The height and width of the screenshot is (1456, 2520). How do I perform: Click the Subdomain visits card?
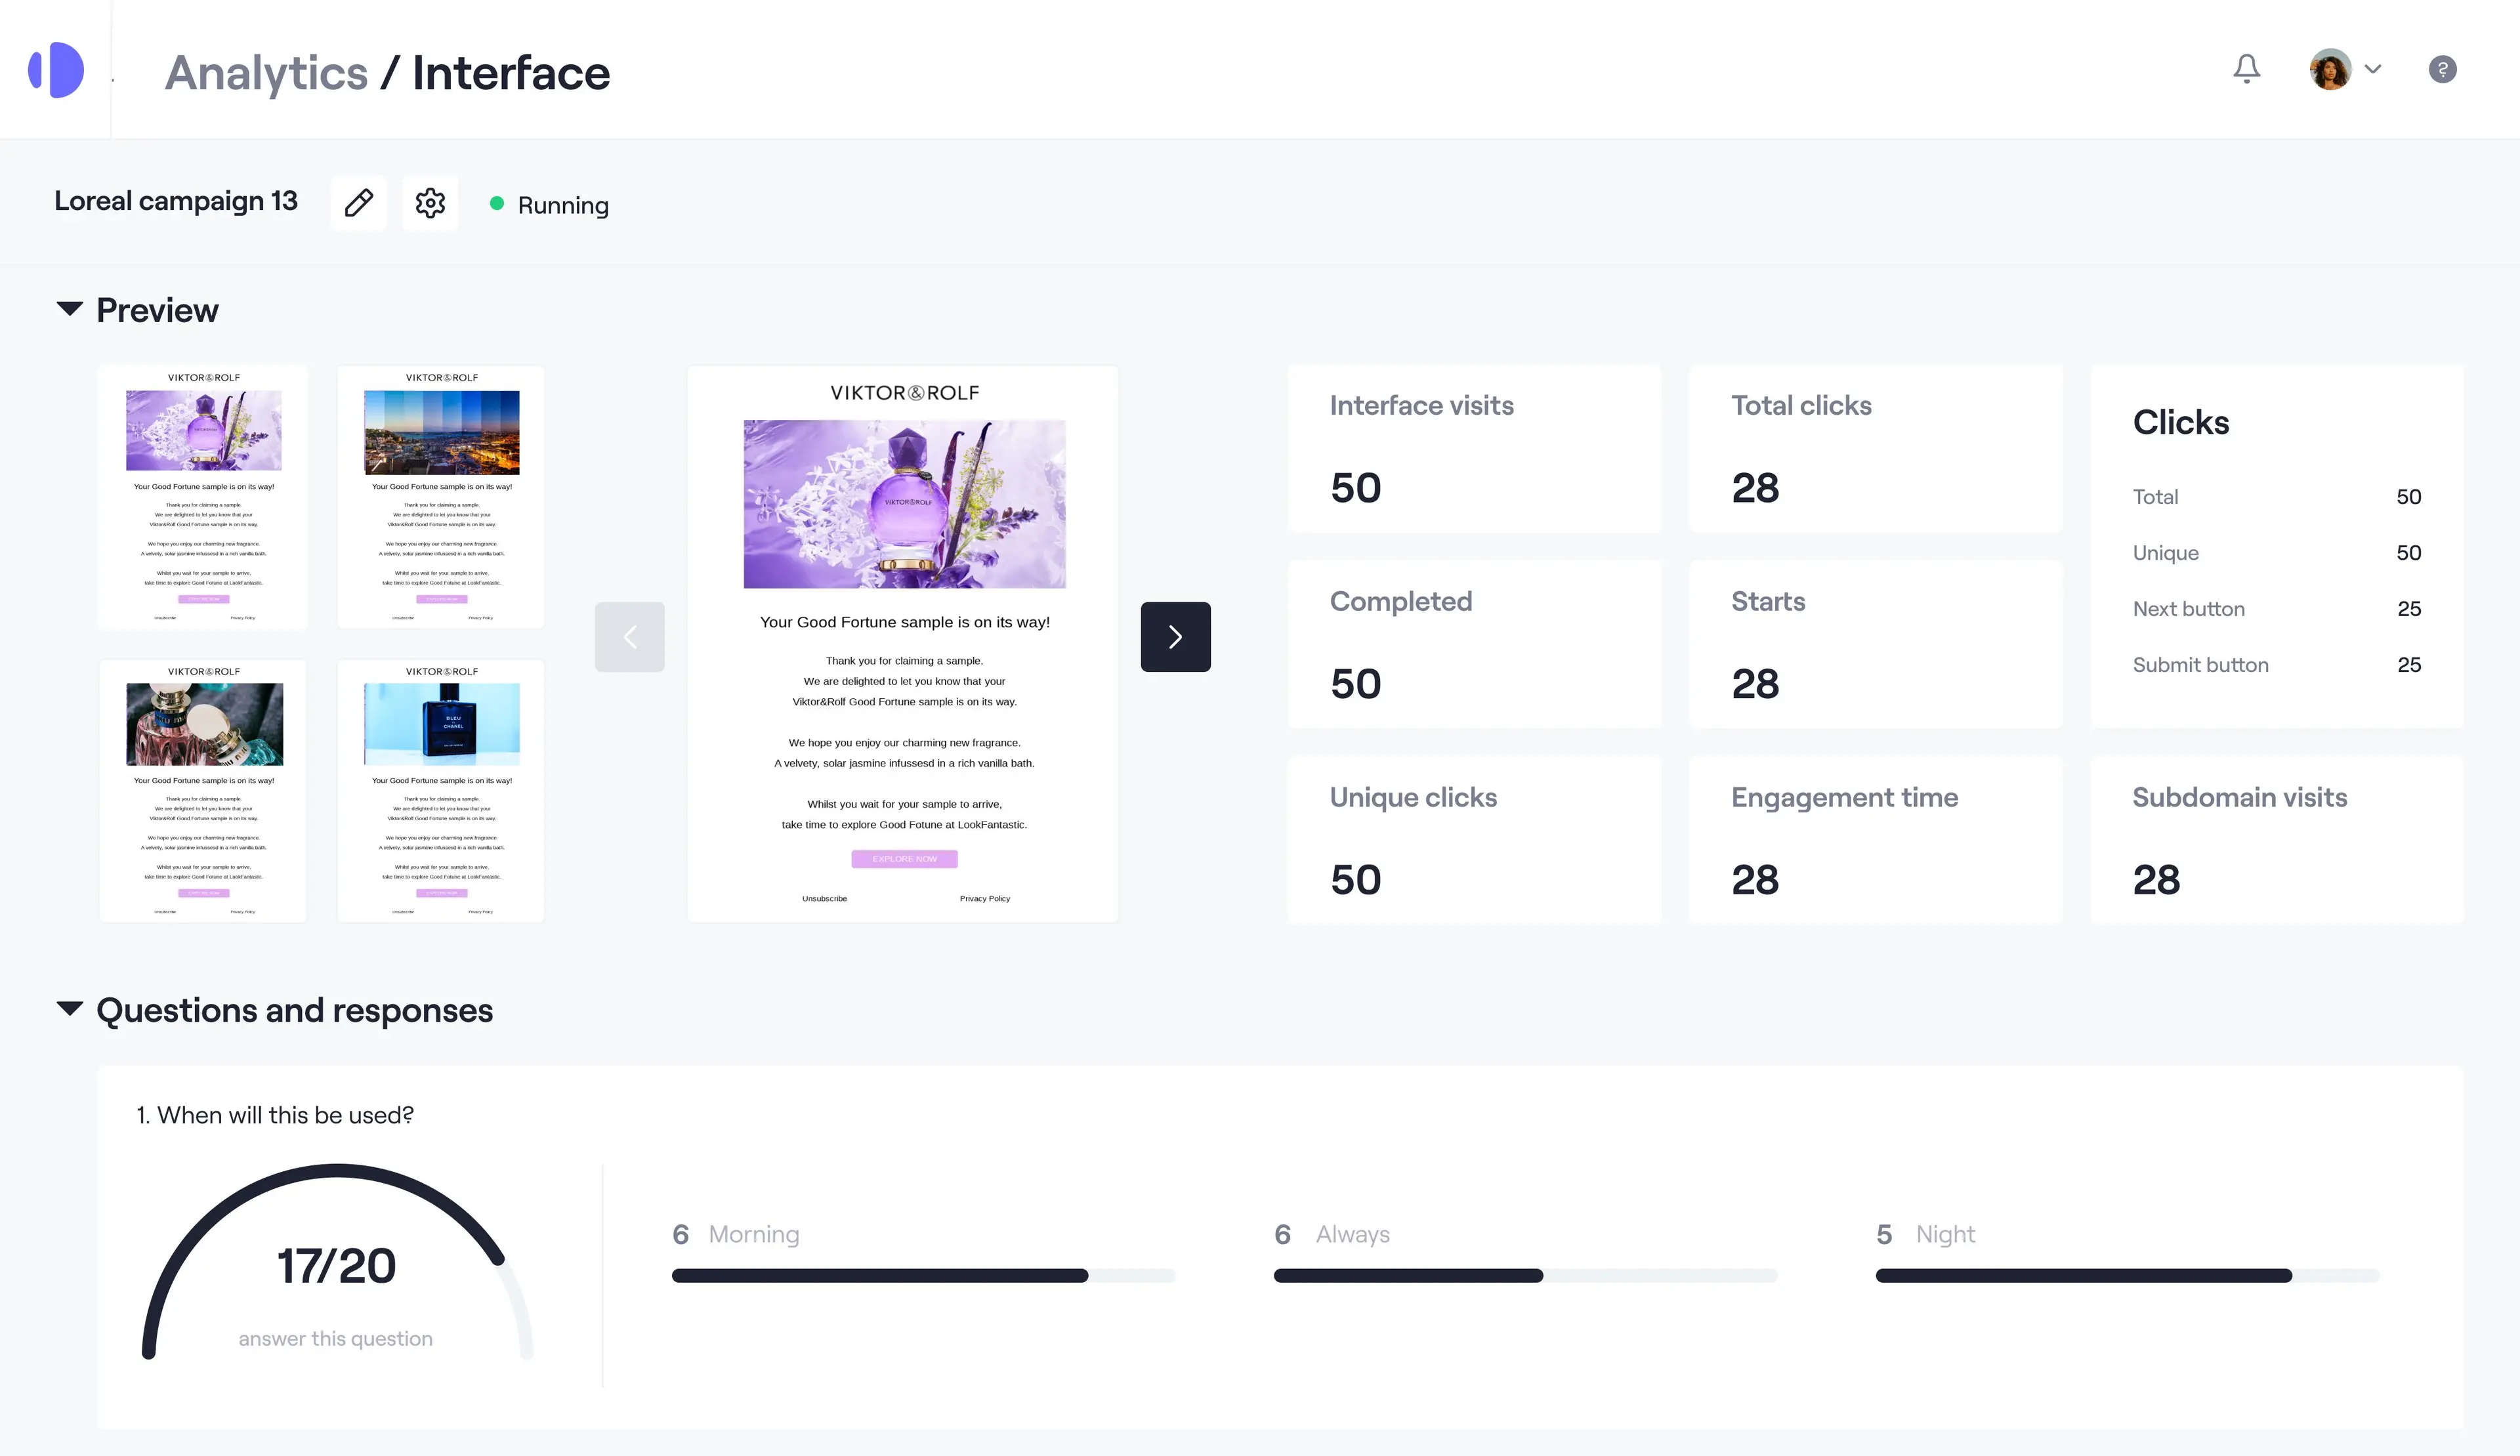coord(2277,841)
